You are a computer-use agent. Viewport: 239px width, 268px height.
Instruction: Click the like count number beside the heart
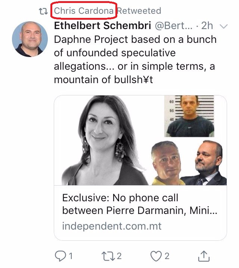(167, 256)
